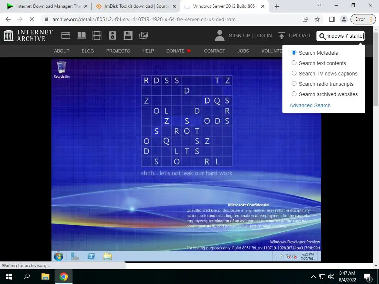Open File Explorer from taskbar
This screenshot has width=379, height=284.
pos(45,277)
